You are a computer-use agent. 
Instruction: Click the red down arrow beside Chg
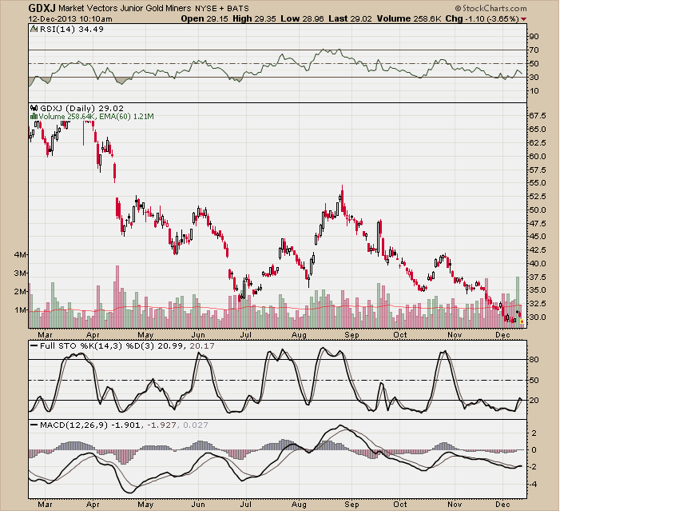tap(523, 19)
